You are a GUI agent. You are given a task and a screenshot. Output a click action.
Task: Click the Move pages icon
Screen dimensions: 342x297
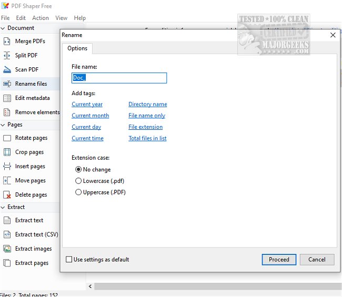click(7, 180)
